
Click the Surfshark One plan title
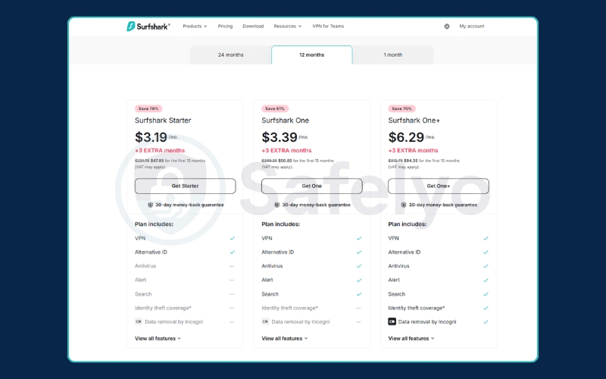pyautogui.click(x=286, y=121)
